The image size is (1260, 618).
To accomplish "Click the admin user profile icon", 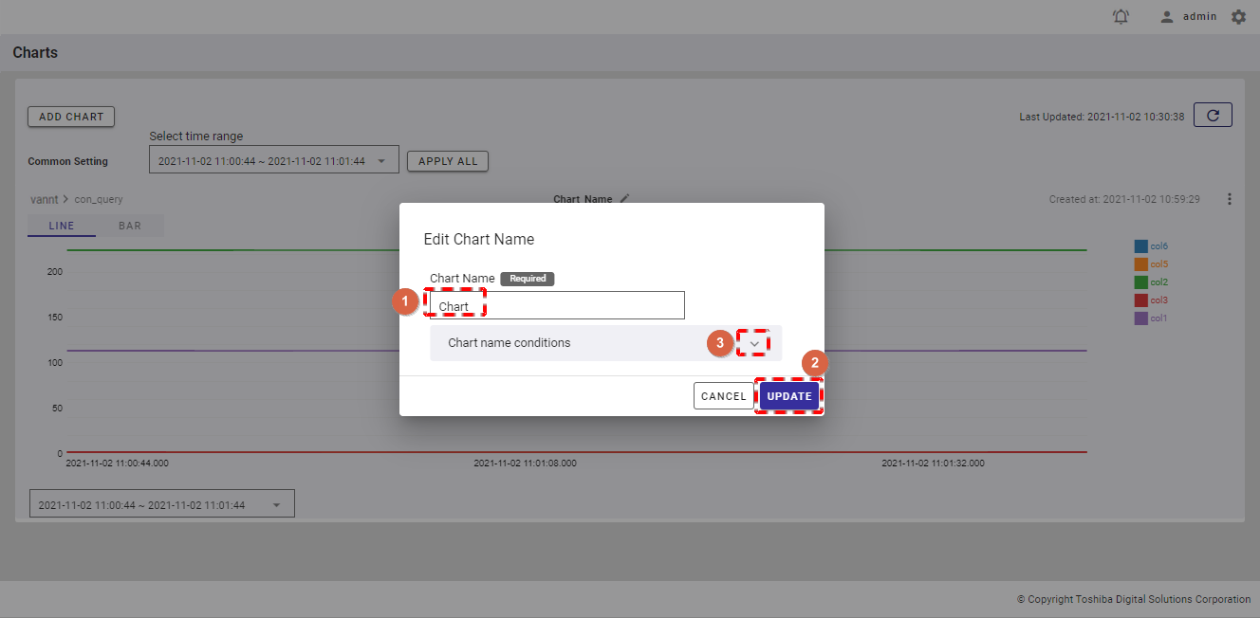I will 1167,17.
